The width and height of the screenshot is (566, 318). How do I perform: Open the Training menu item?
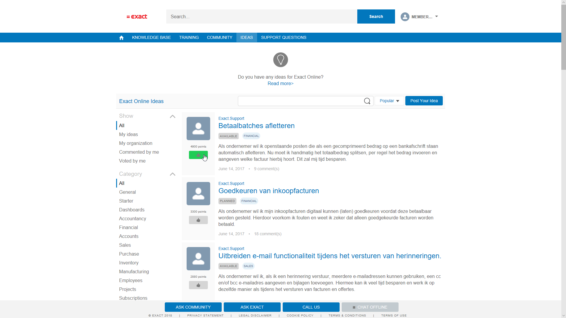[189, 37]
